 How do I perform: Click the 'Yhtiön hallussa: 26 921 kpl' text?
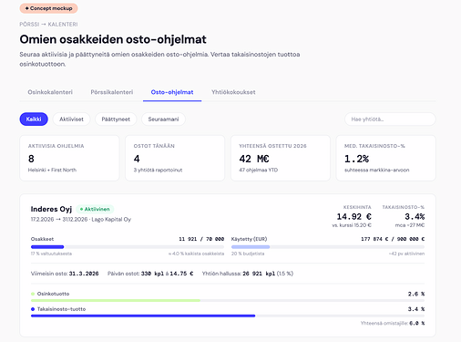click(x=239, y=274)
